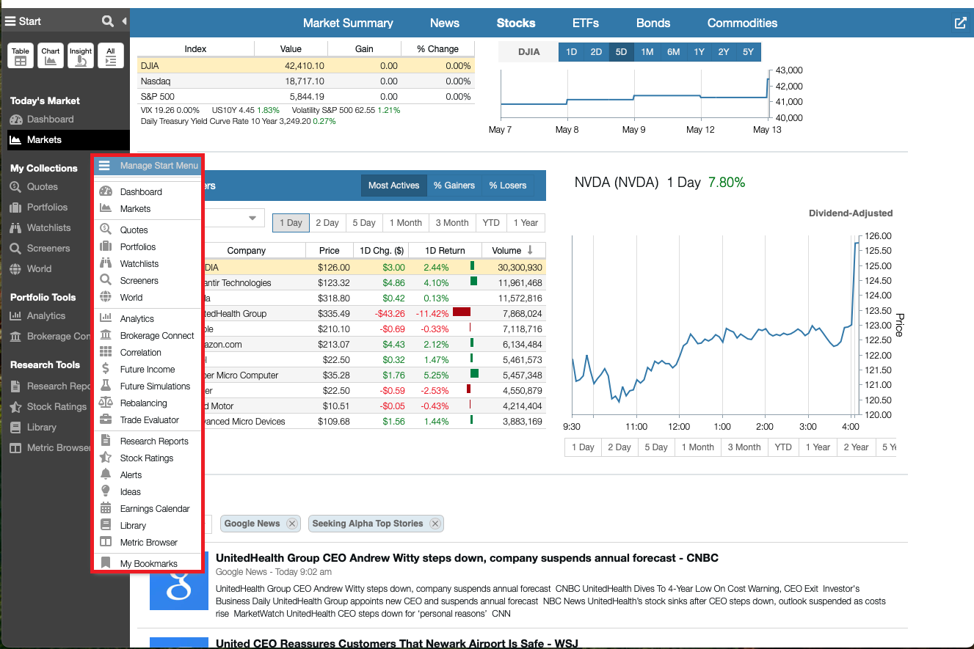Viewport: 974px width, 649px height.
Task: Go to Bonds tab
Action: point(653,23)
